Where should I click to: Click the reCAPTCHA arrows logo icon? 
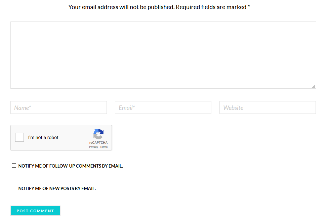(98, 134)
